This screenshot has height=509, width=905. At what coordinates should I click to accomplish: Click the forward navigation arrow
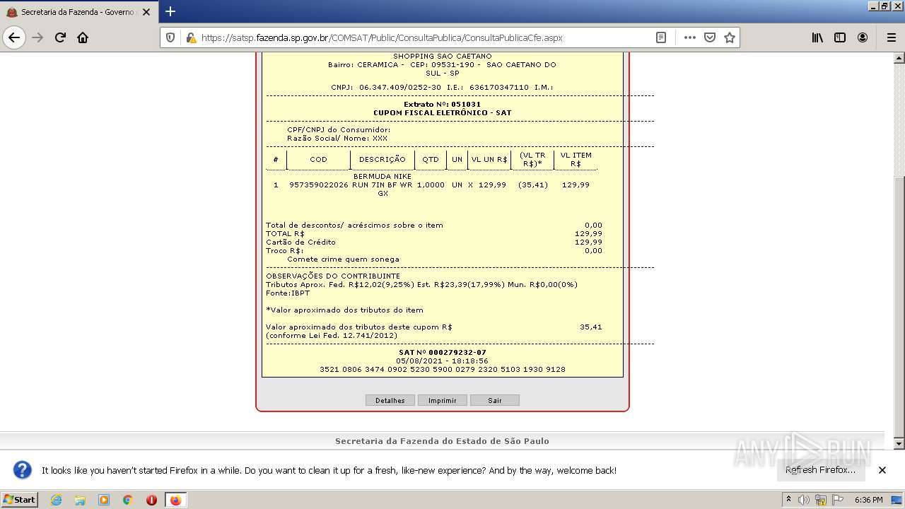(x=37, y=37)
